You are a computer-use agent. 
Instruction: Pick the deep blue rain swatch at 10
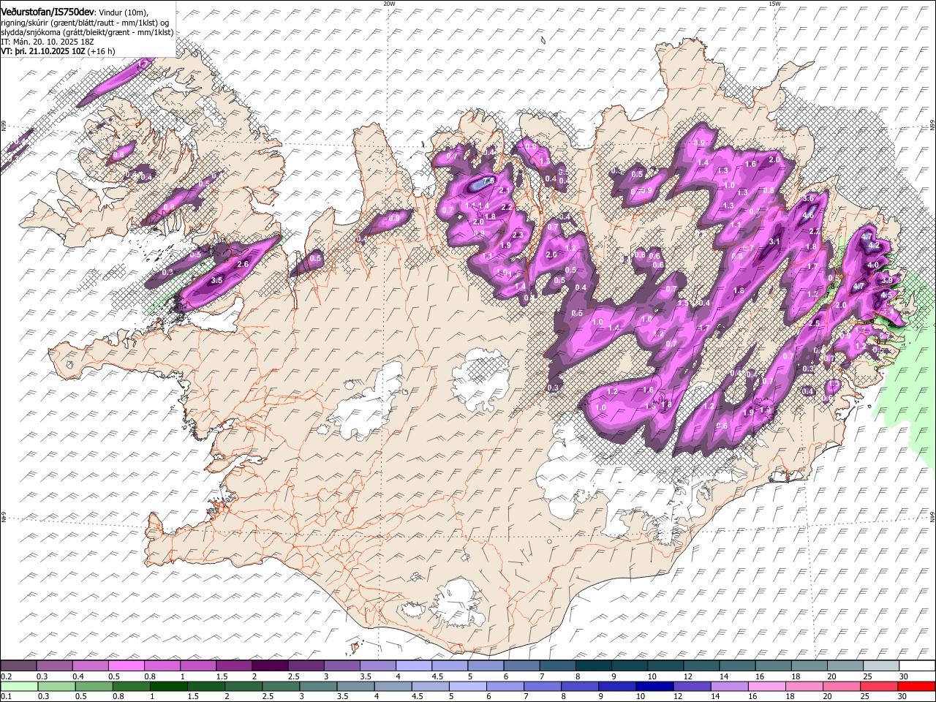tap(653, 686)
